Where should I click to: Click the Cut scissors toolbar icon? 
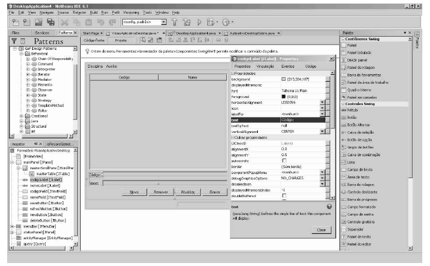tap(65, 22)
